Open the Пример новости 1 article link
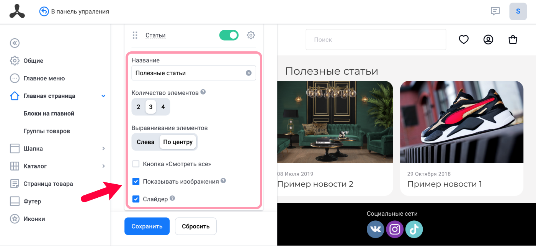This screenshot has height=246, width=536. [444, 184]
